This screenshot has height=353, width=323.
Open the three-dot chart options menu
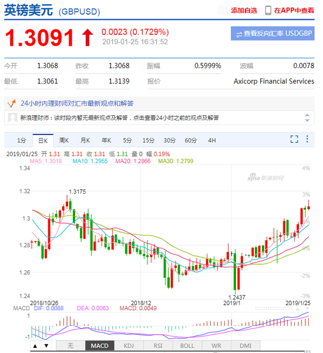(x=307, y=139)
